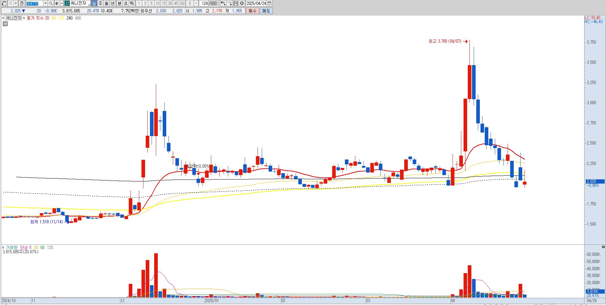606x305 pixels.
Task: Select the daily 일 chart period
Action: 94,3
